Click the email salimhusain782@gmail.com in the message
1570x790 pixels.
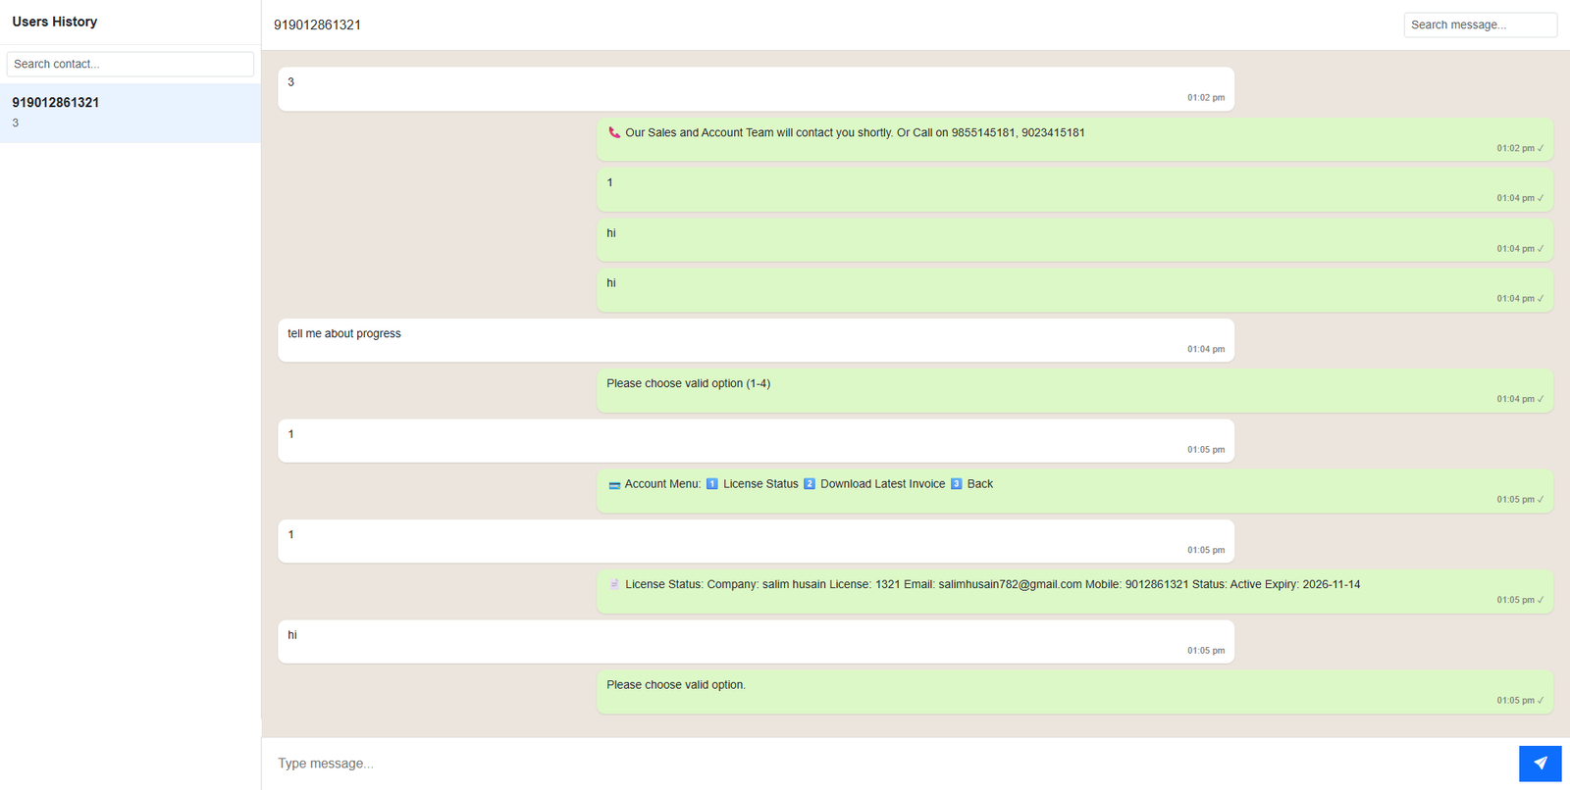coord(1010,584)
